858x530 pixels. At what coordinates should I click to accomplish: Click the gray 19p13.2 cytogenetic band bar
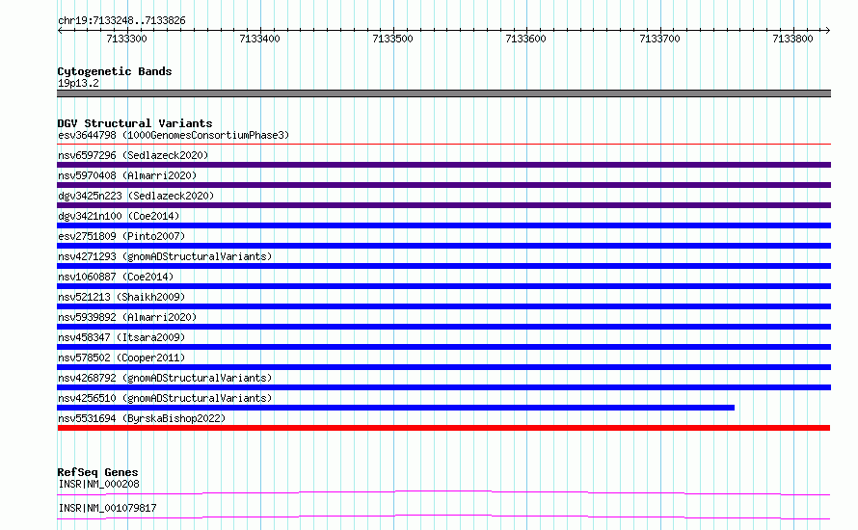(443, 93)
